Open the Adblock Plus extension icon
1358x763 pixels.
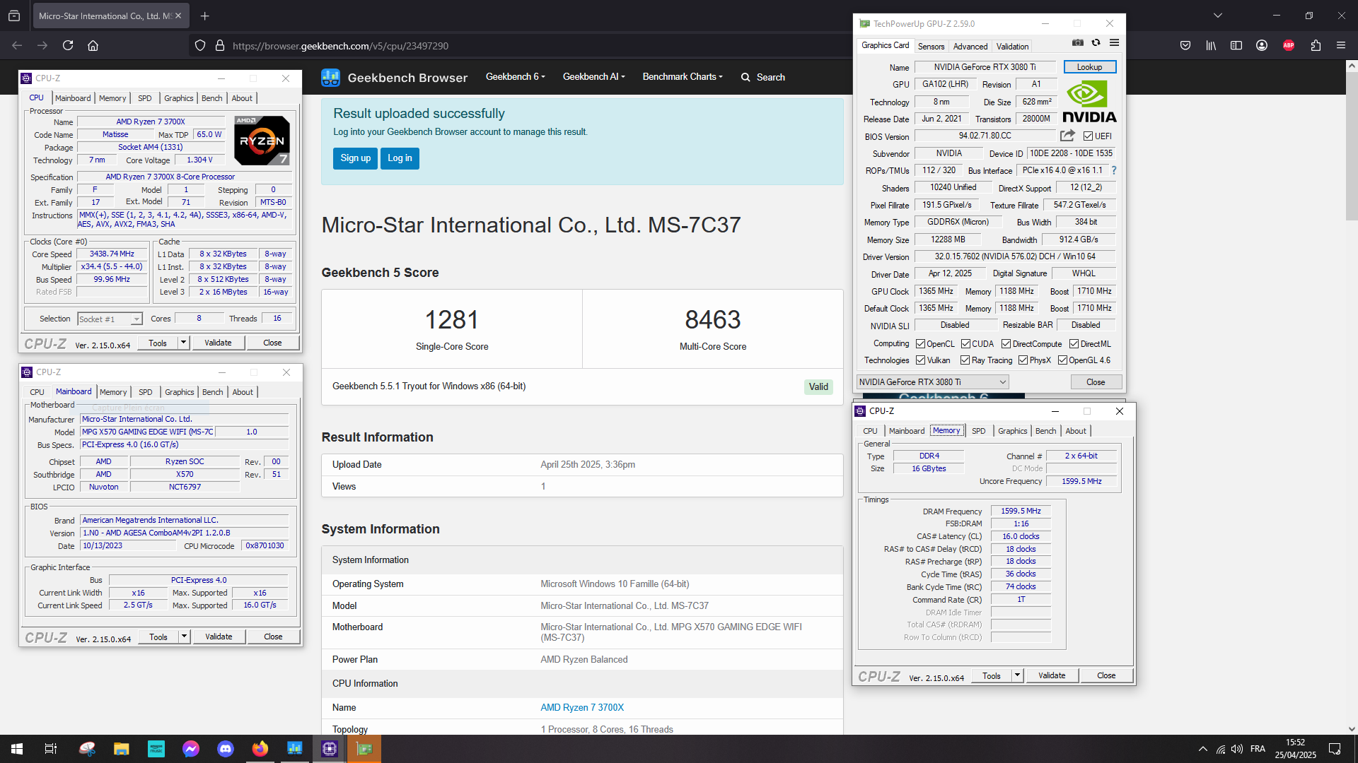(x=1289, y=45)
